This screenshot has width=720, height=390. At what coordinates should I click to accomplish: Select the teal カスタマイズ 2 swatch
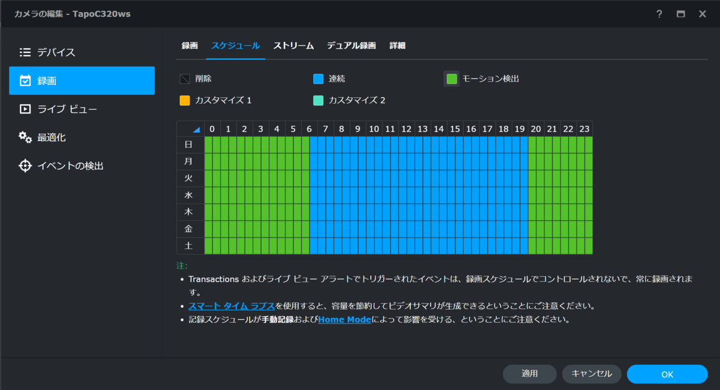tap(319, 100)
